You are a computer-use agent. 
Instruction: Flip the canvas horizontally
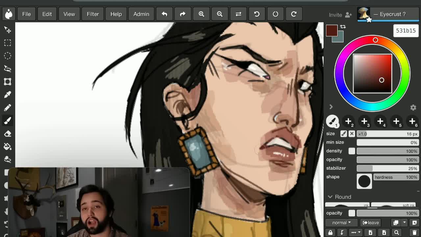[x=238, y=14]
